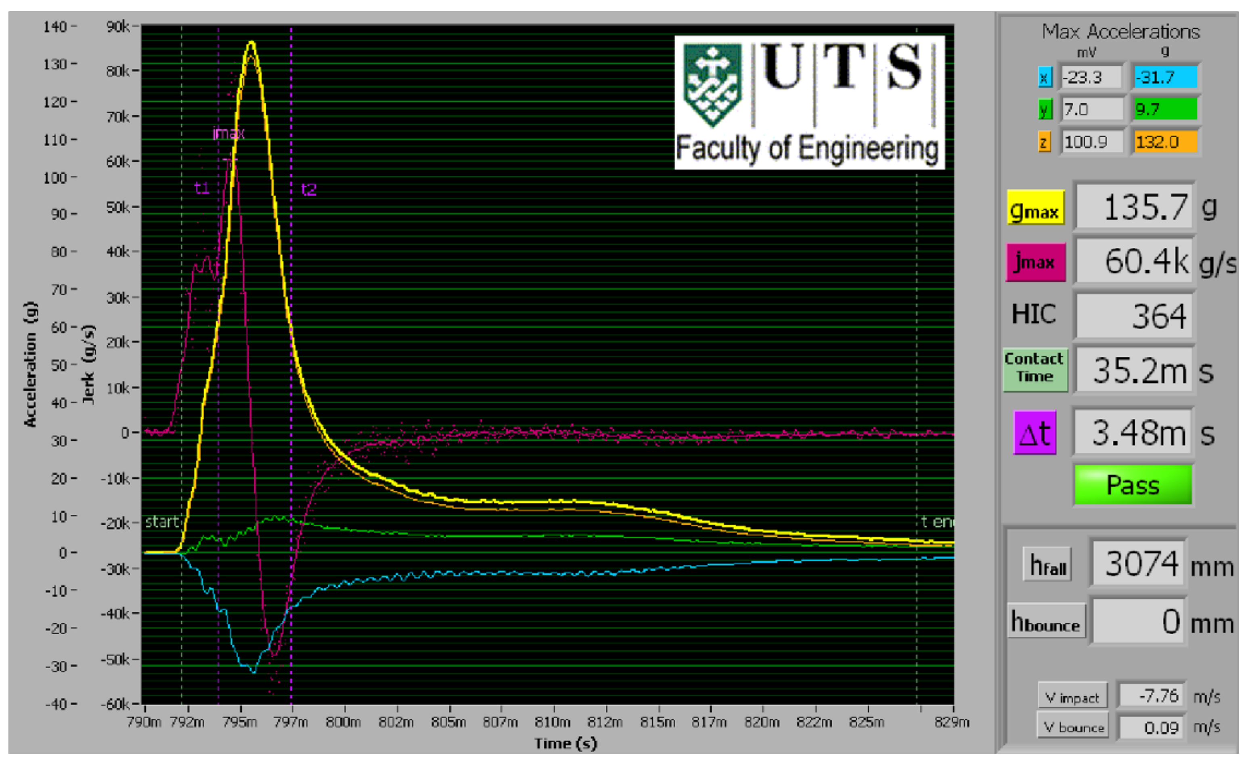1250x763 pixels.
Task: Click the t1 cursor label on graph
Action: [x=201, y=188]
